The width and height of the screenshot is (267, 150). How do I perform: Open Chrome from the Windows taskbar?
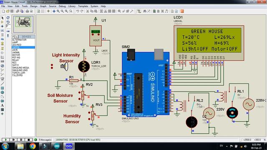[33, 146]
